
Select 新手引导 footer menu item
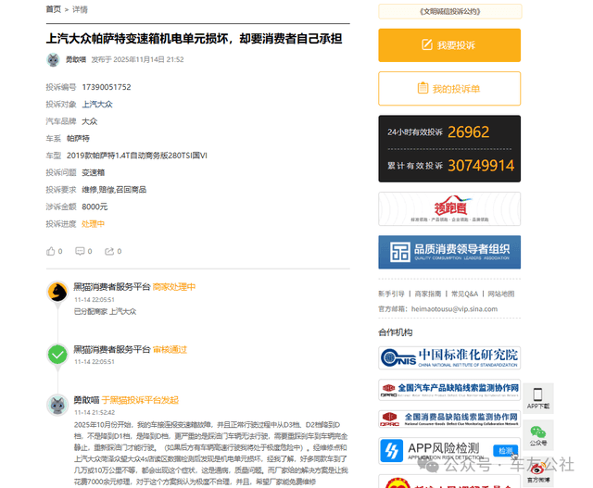click(x=391, y=294)
